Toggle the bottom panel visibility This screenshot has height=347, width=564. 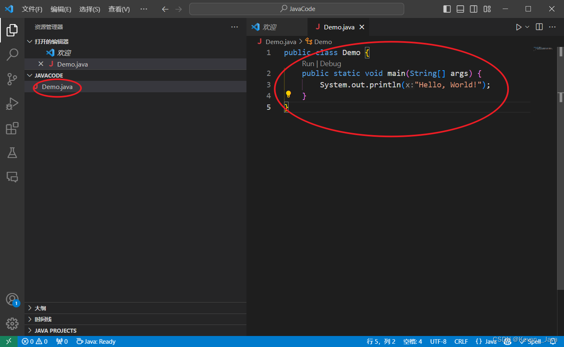pyautogui.click(x=460, y=9)
